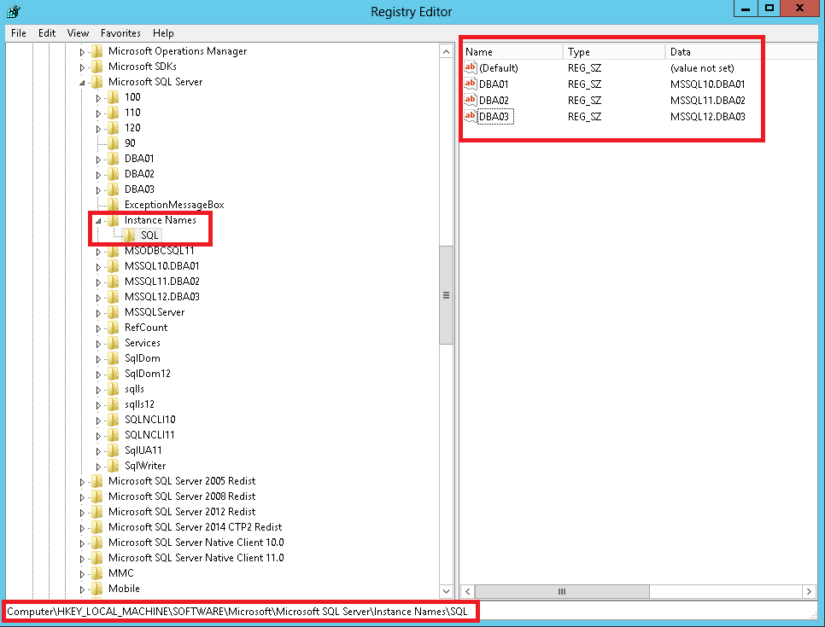825x627 pixels.
Task: Collapse the Instance Names tree node
Action: click(x=99, y=220)
